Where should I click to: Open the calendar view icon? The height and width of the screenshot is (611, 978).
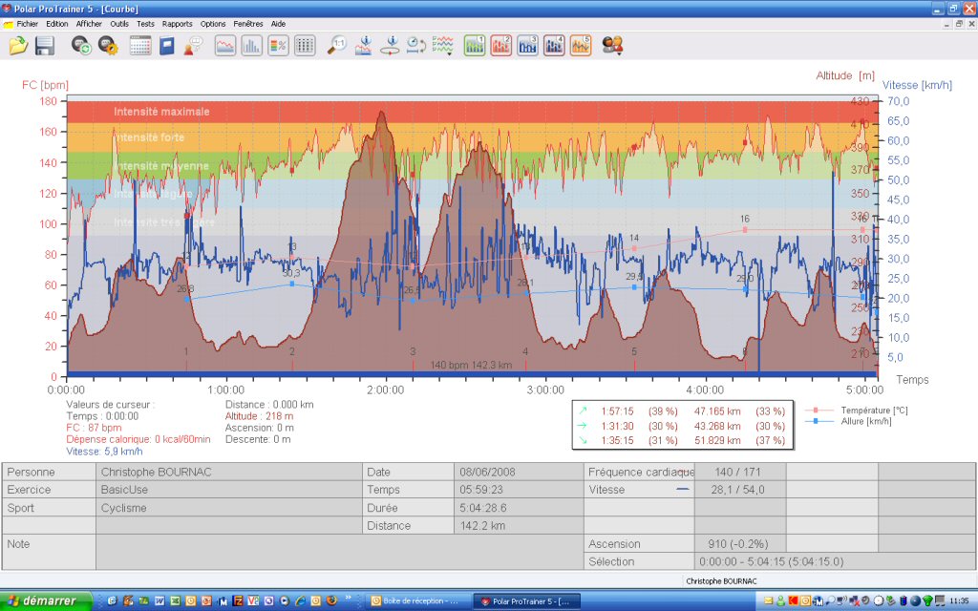coord(140,46)
